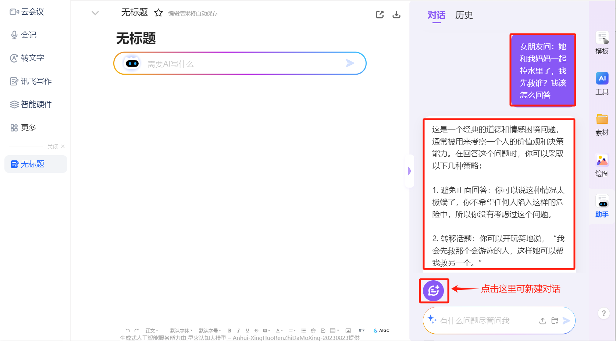Screen dimensions: 616x341
Task: Close the open documents list via 关闭
Action: (56, 146)
